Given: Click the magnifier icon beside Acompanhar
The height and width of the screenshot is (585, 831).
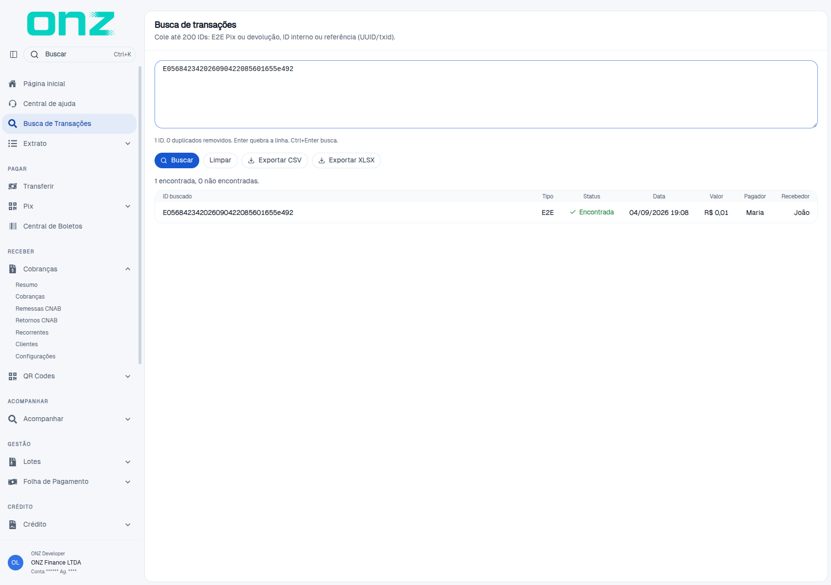Looking at the screenshot, I should coord(13,419).
